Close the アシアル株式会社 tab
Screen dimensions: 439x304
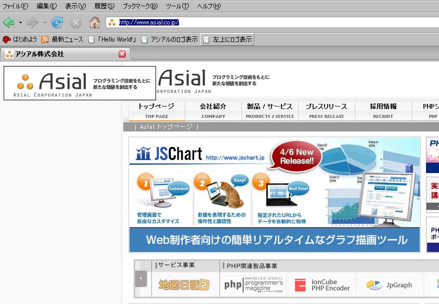122,54
